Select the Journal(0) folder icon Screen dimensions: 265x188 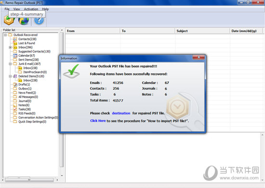click(x=15, y=101)
